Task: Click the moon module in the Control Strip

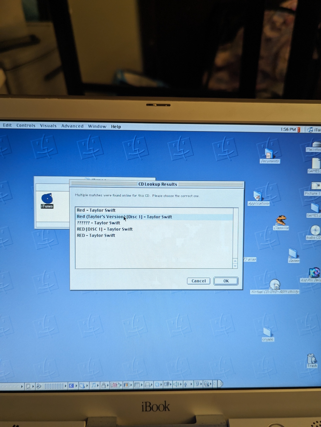Action: [71, 386]
